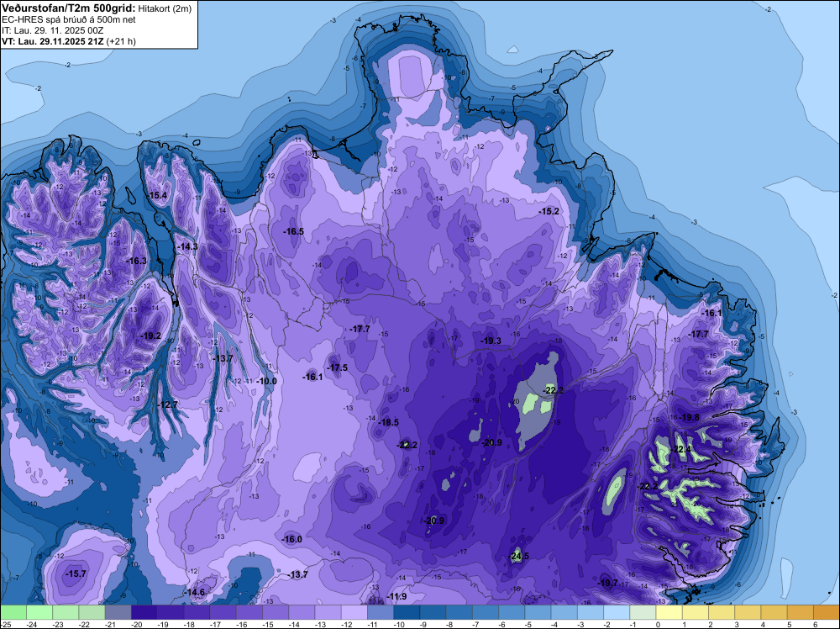Click the -19.3 temperature value
This screenshot has width=840, height=629.
click(x=491, y=341)
